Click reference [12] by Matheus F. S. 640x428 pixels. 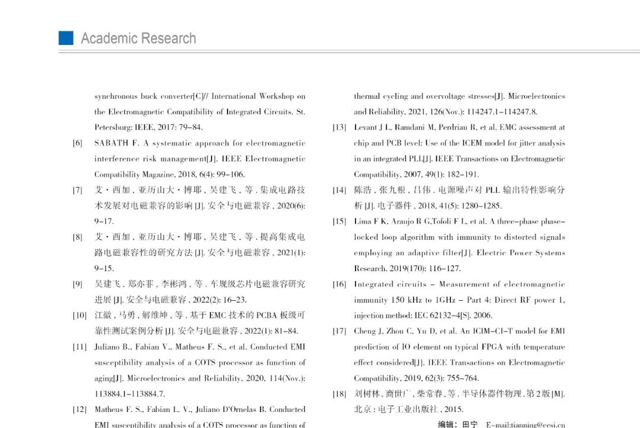tap(79, 410)
